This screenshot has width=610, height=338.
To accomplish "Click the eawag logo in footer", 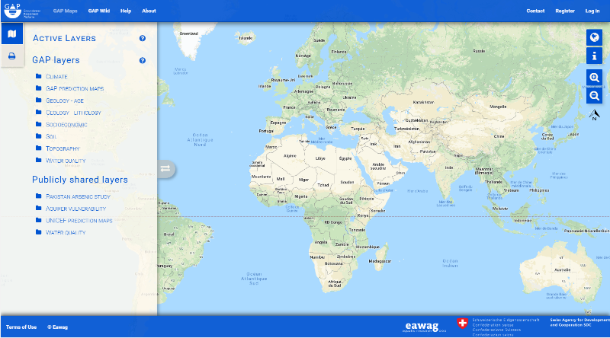I will 424,327.
